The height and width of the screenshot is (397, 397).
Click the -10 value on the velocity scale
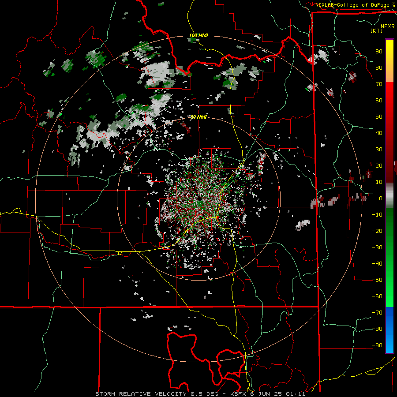[x=377, y=215]
